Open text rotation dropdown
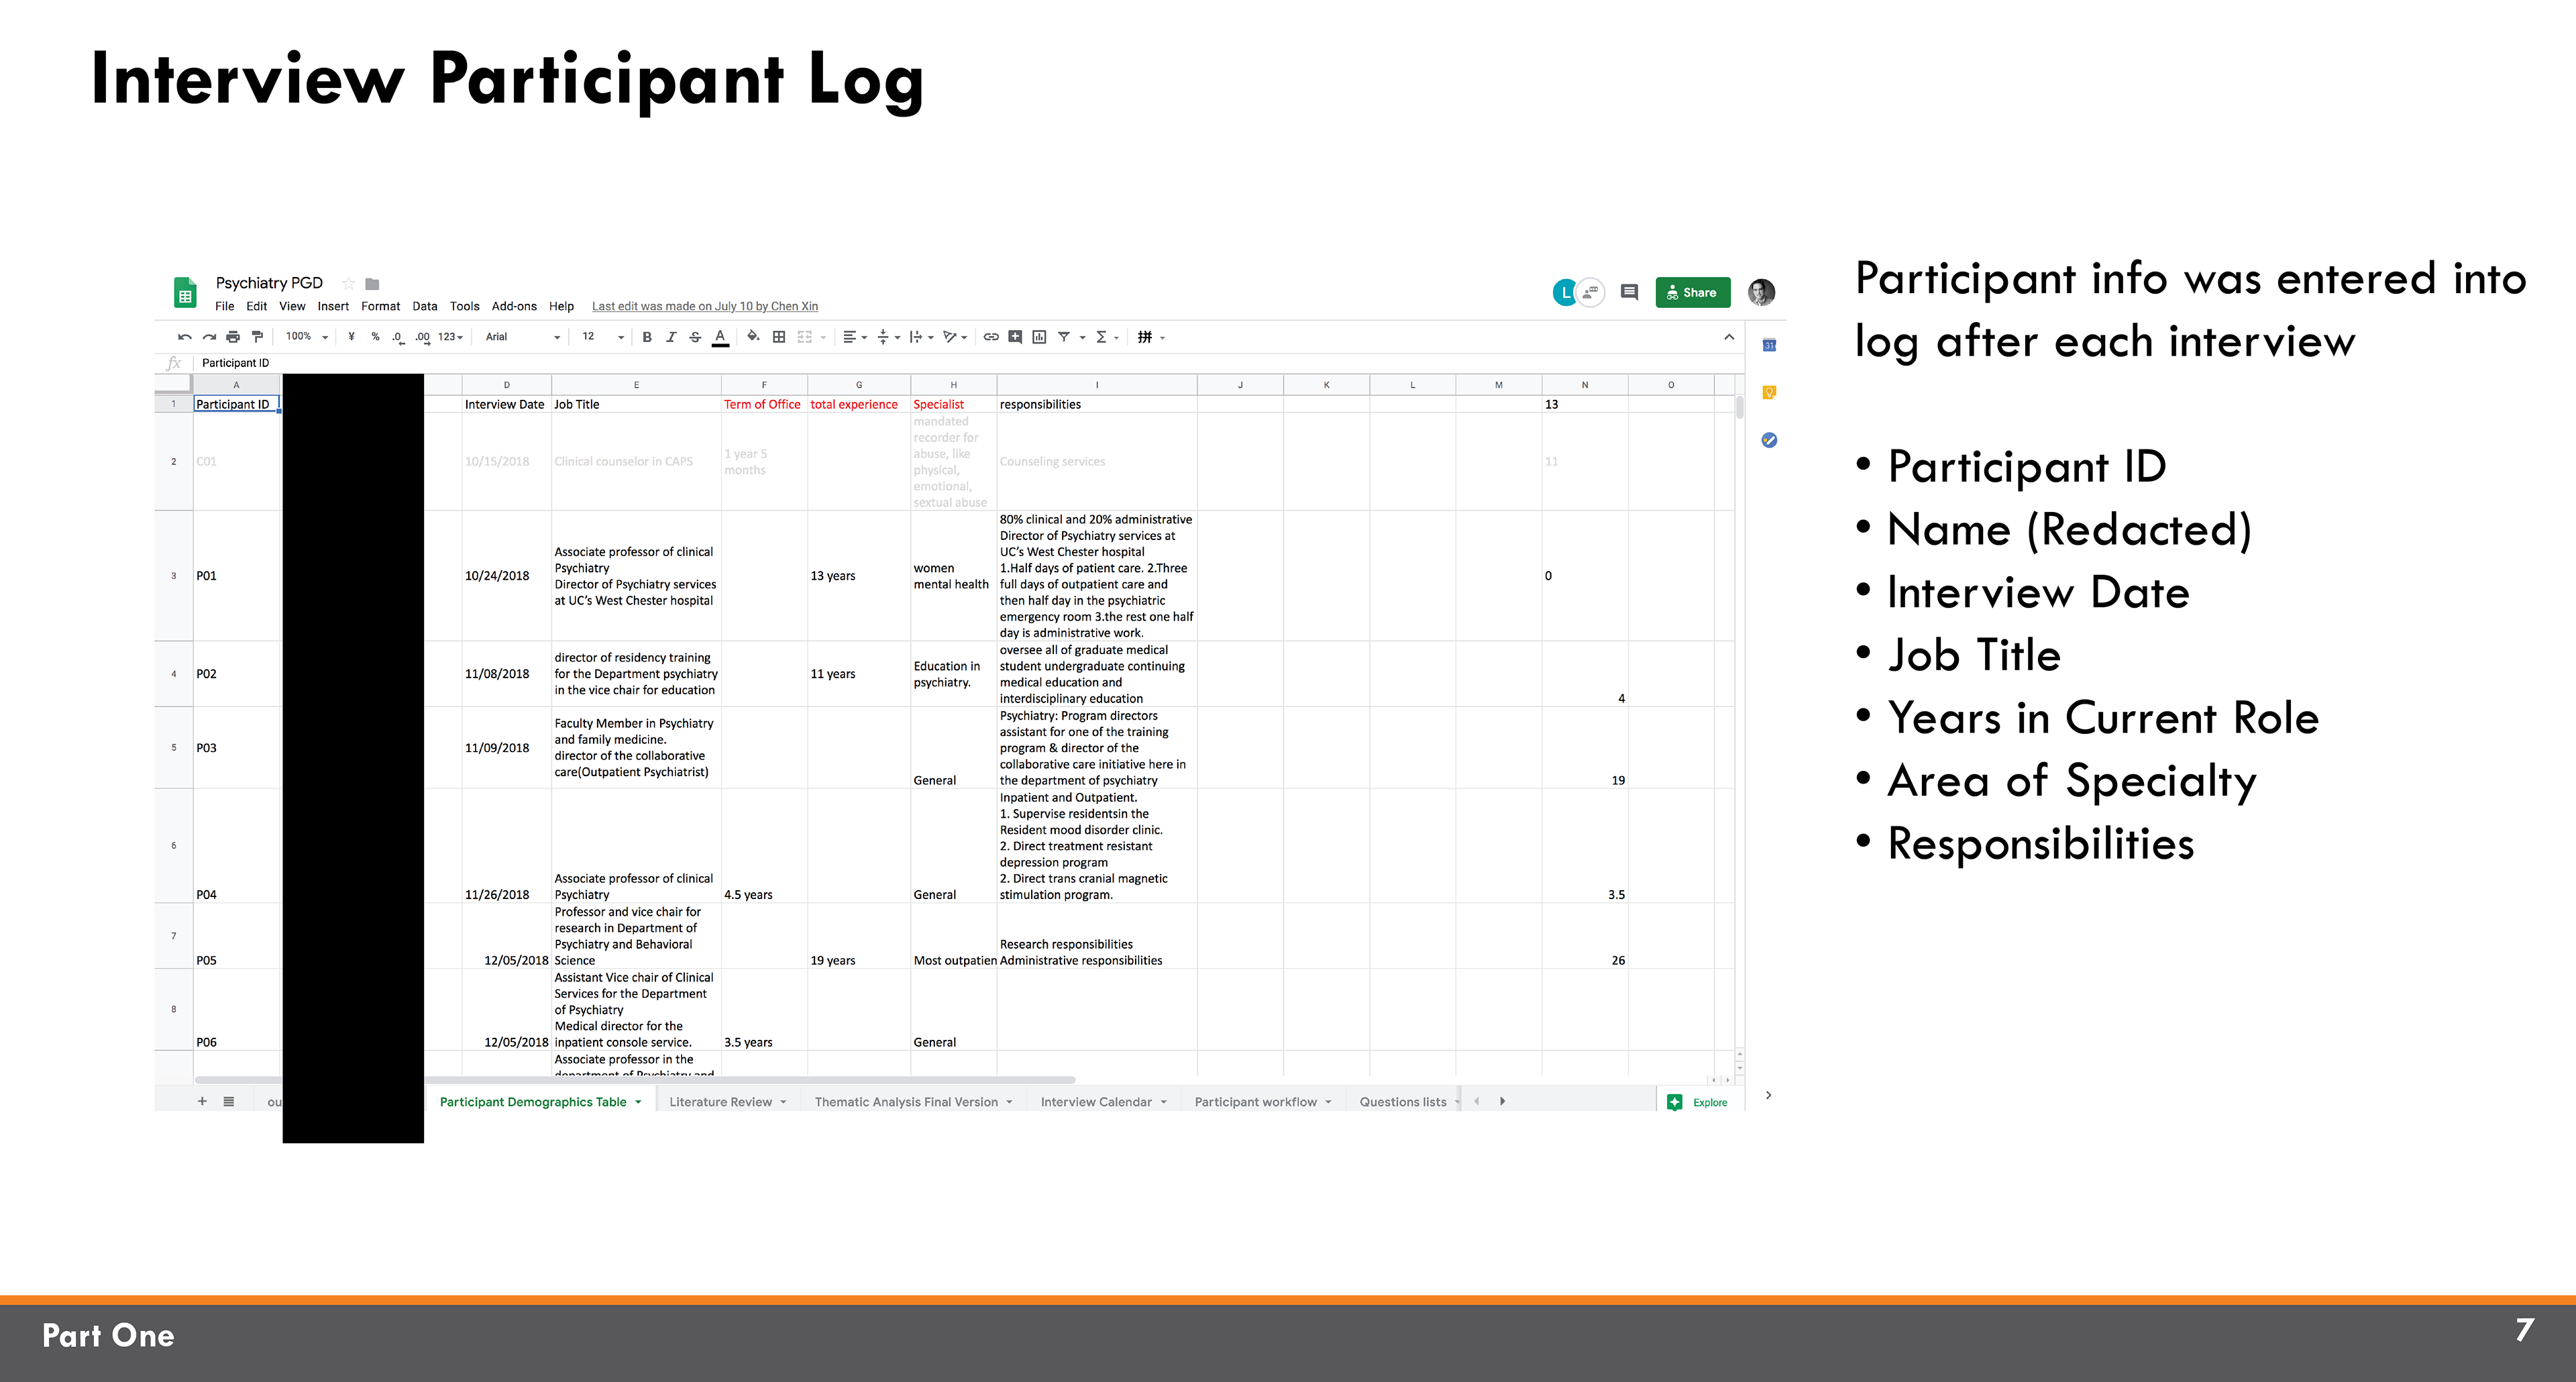The image size is (2576, 1382). point(955,337)
